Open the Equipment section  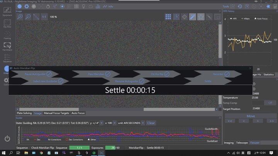pos(7,12)
